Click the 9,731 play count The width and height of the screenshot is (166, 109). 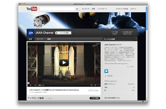coord(91,90)
